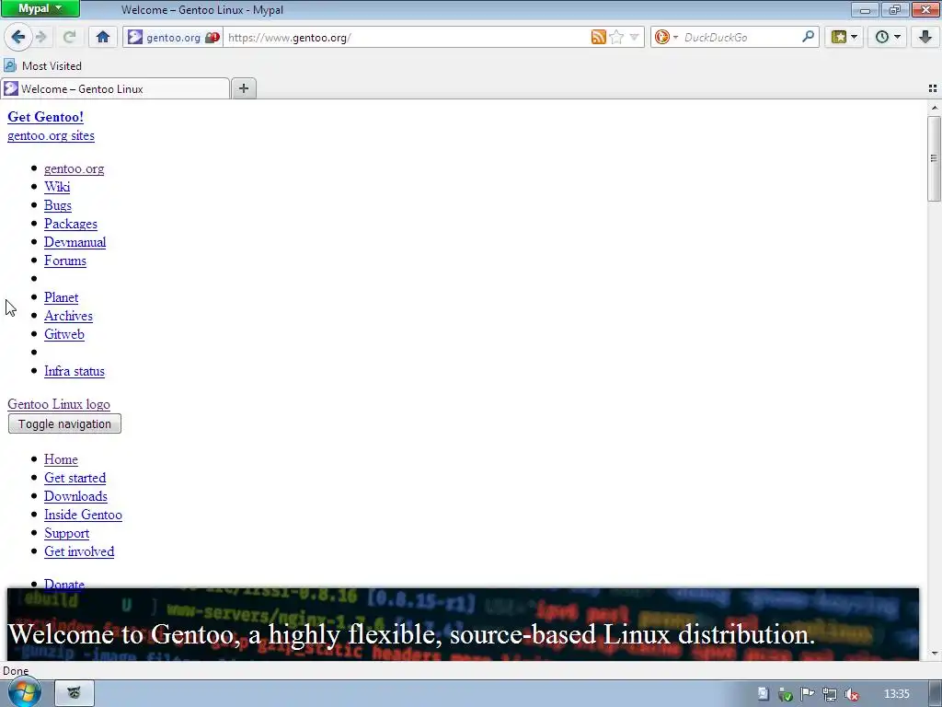This screenshot has height=707, width=942.
Task: Click the mixed content warning icon
Action: click(213, 37)
